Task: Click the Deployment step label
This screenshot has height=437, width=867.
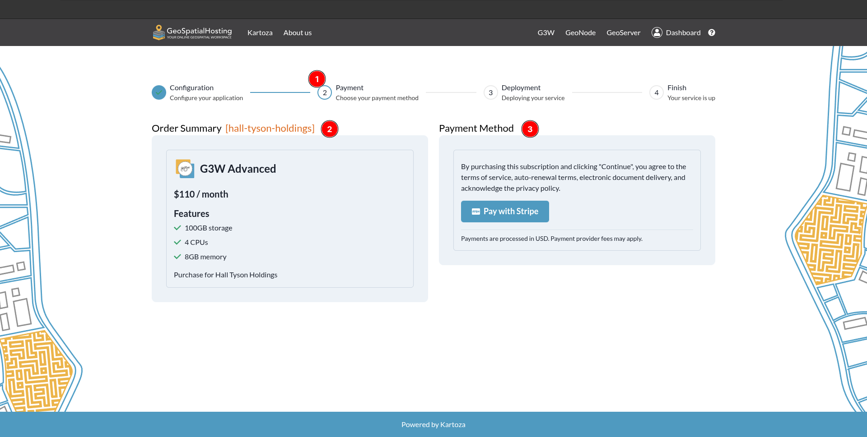Action: click(x=521, y=87)
